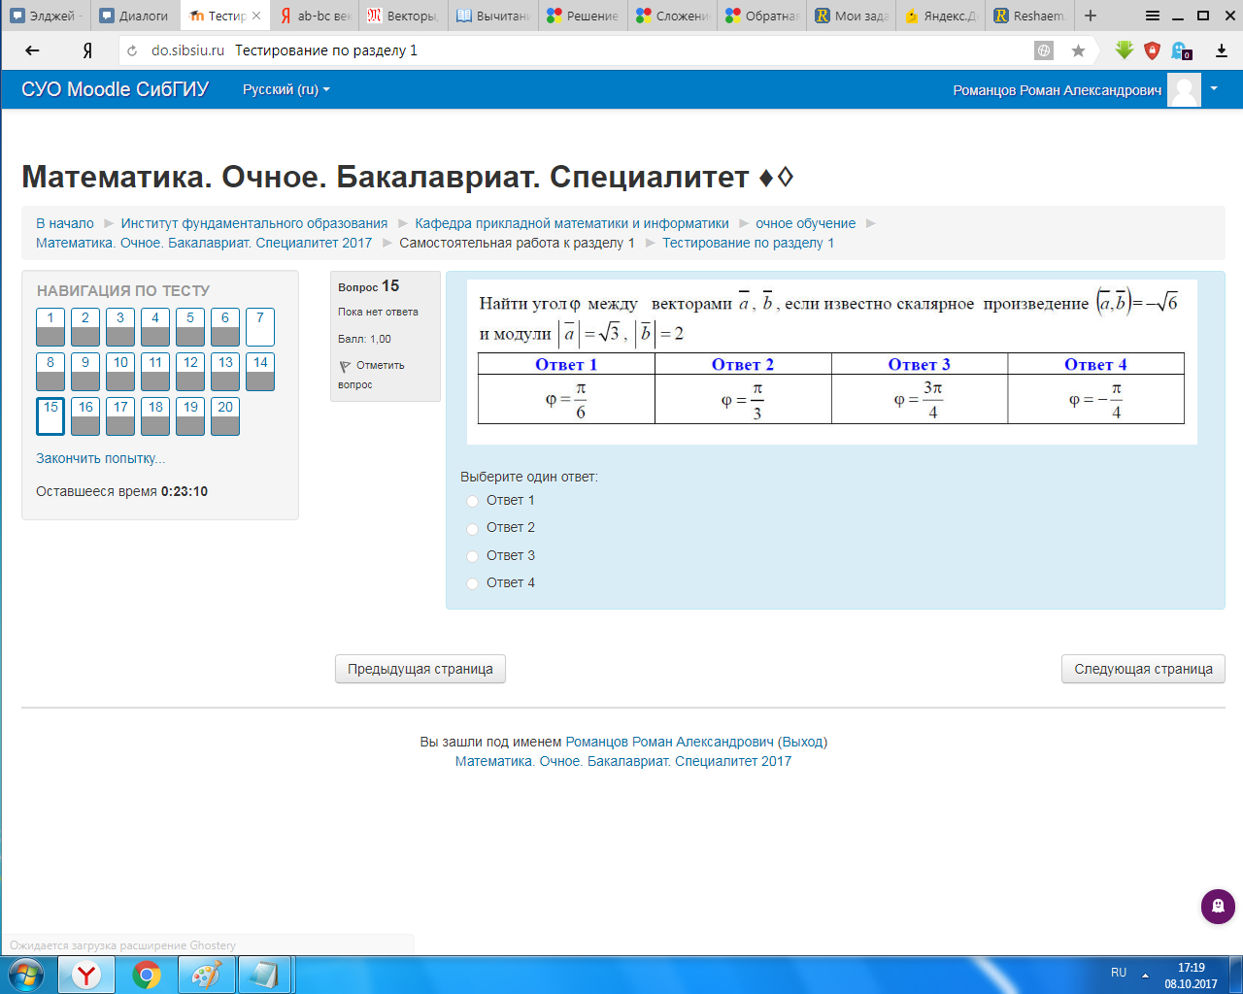
Task: Choose the Ответ 3 radio option
Action: coord(473,556)
